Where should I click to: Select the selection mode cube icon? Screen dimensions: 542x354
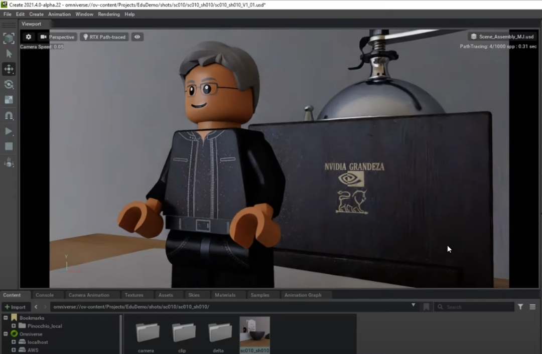[9, 38]
